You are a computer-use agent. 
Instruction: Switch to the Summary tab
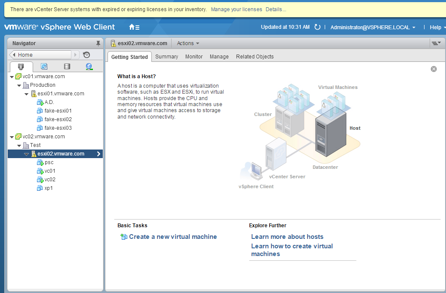point(167,57)
